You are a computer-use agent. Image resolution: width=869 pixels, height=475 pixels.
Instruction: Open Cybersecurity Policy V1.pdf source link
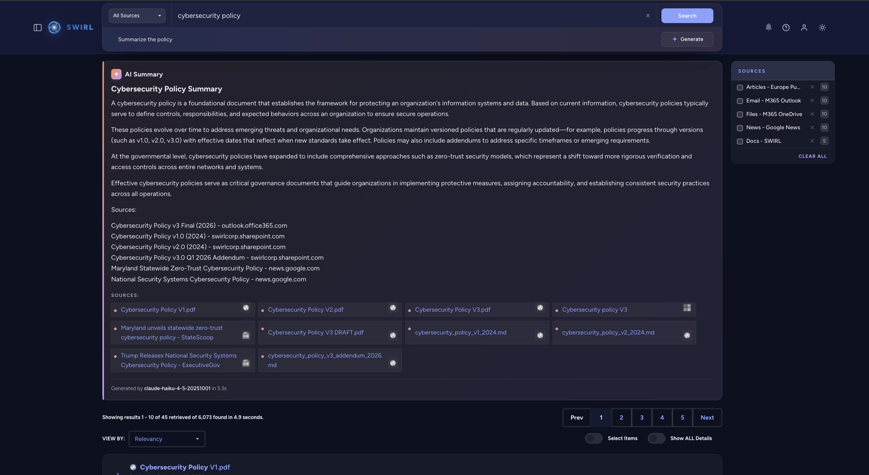click(158, 310)
